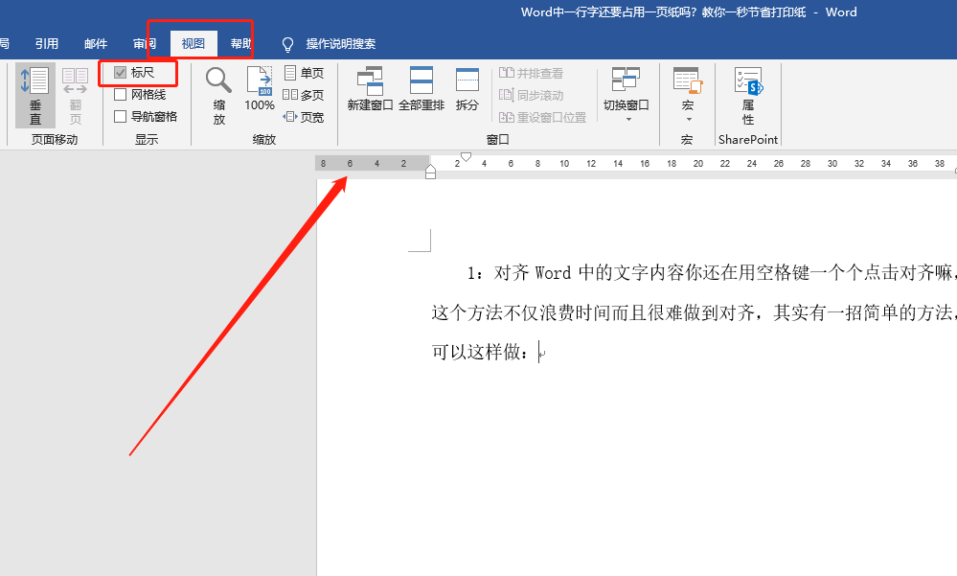Fit document to page width (页宽)

click(304, 115)
